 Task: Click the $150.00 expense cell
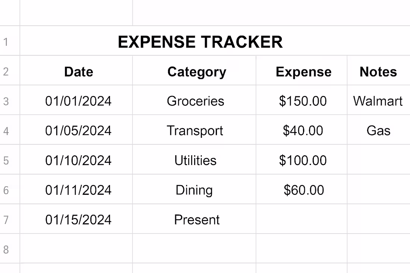[x=303, y=101]
